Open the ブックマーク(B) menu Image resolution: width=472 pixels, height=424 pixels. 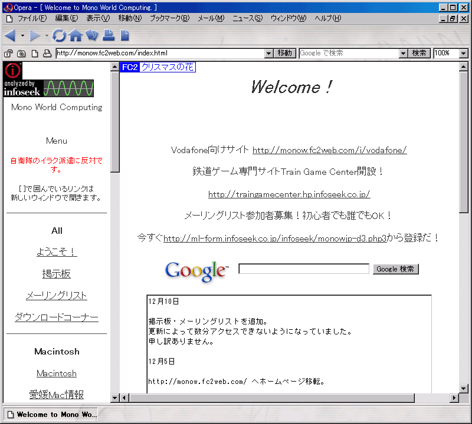(x=170, y=18)
